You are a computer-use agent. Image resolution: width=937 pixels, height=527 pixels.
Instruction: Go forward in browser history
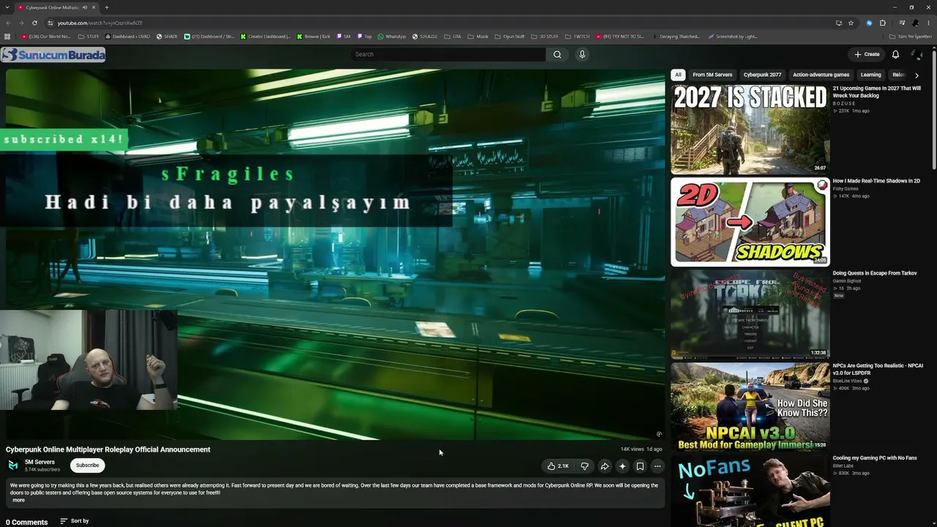tap(21, 23)
